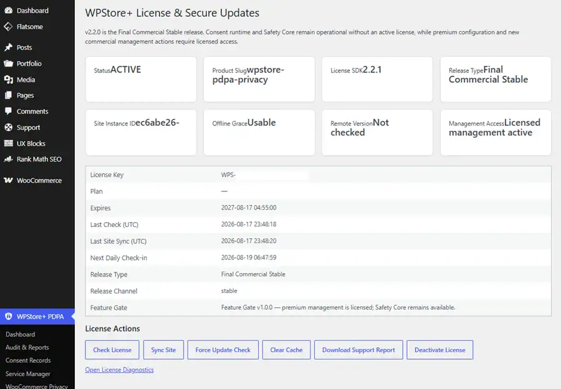Open WooCommerce Privacy submenu

pos(37,386)
